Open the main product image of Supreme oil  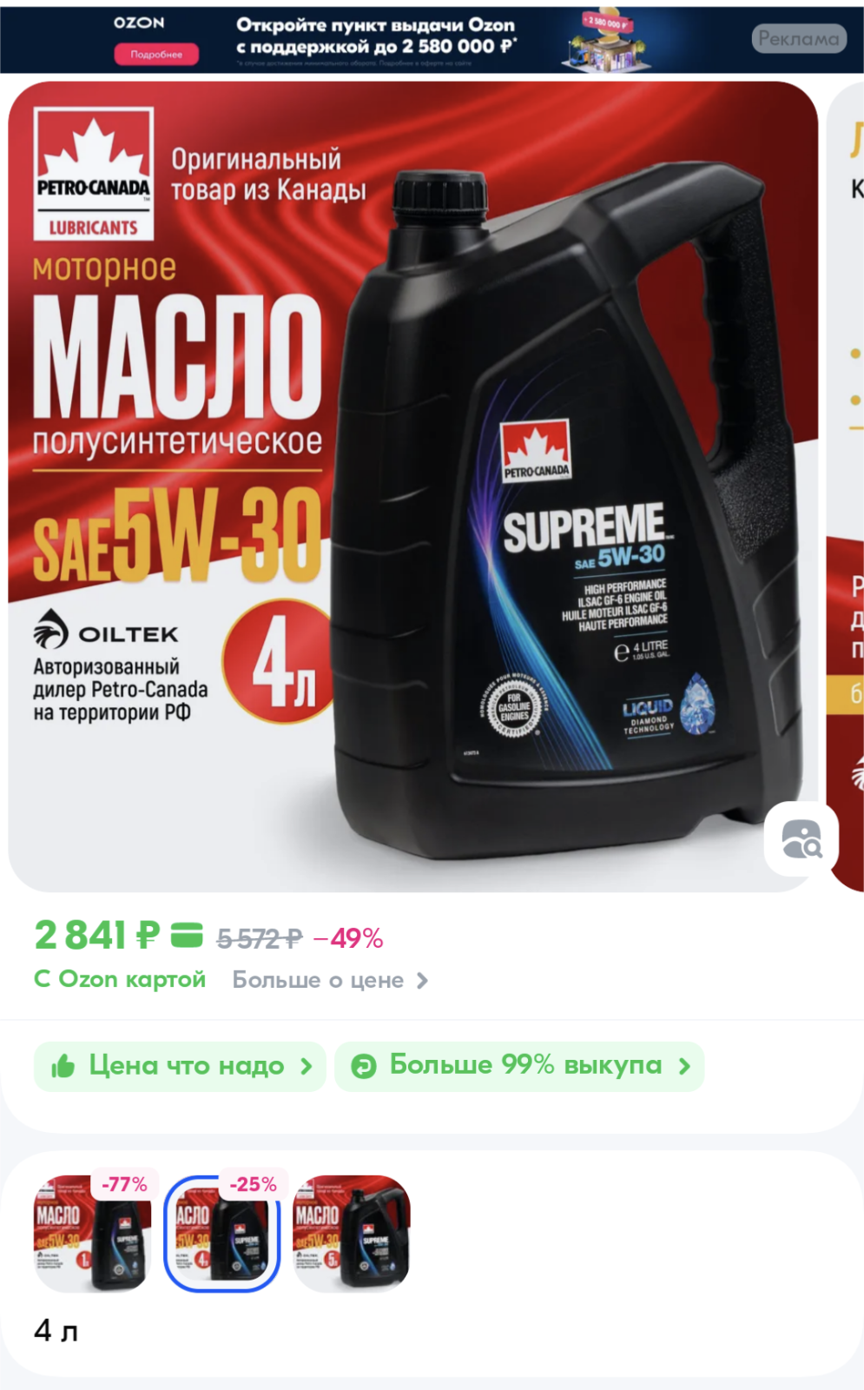pos(413,486)
